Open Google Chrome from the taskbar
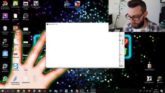This screenshot has height=93, width=165. tap(24, 91)
